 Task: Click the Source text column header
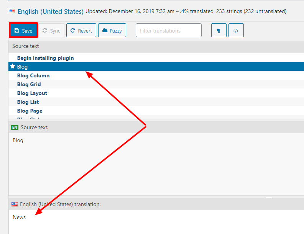click(x=26, y=46)
